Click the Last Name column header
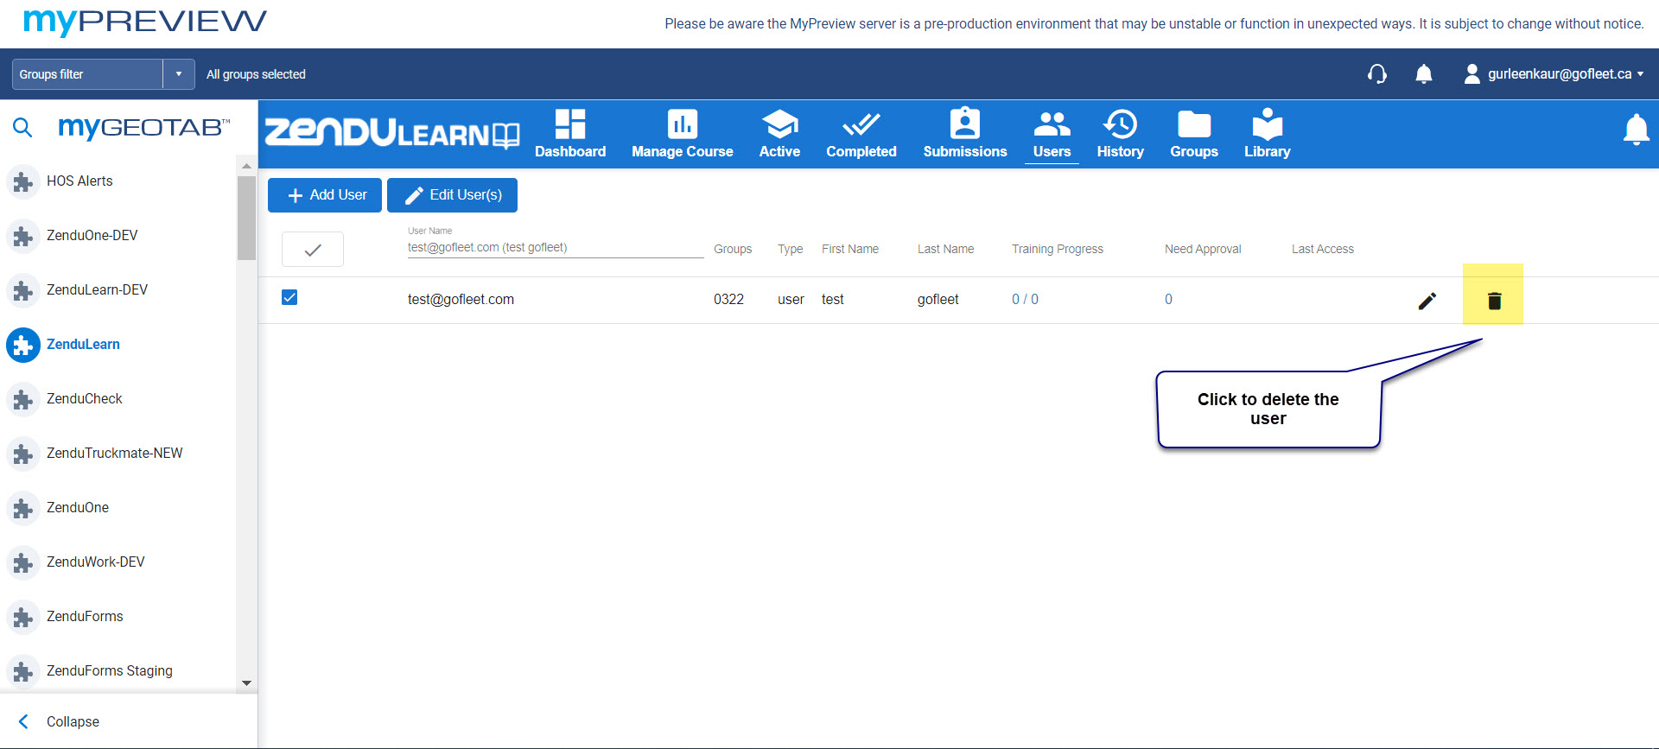Screen dimensions: 1659x749 (945, 250)
